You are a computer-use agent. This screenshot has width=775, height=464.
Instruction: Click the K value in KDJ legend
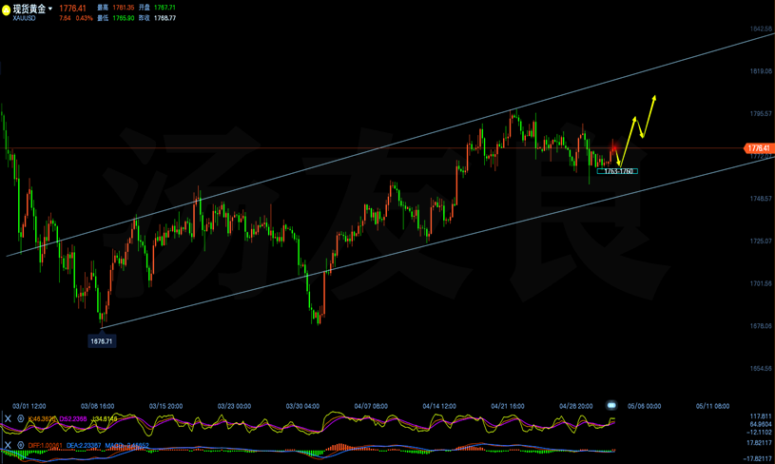(x=42, y=419)
